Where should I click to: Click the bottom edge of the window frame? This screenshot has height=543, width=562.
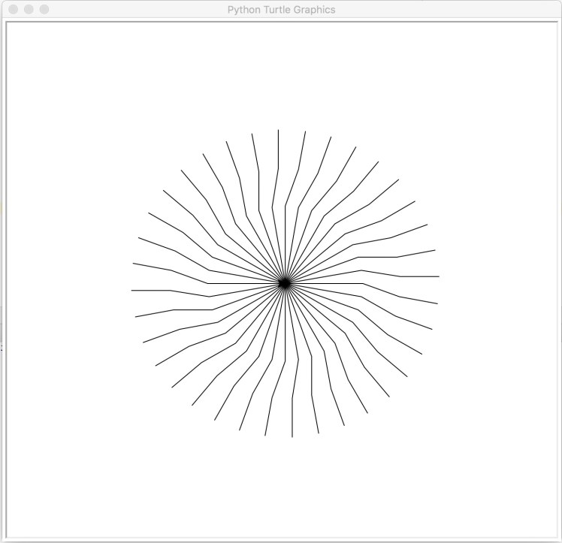281,541
